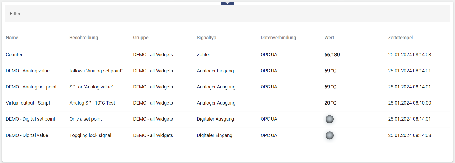Sort by the Zeitstempel column header
Image resolution: width=455 pixels, height=163 pixels.
(x=400, y=38)
